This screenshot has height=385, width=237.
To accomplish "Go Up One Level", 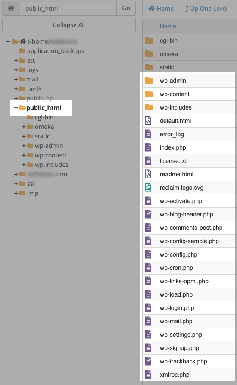I will coord(206,9).
